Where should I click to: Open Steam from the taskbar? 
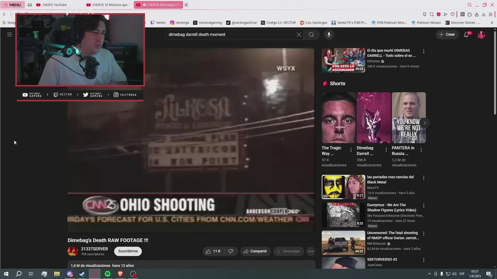coord(82,274)
